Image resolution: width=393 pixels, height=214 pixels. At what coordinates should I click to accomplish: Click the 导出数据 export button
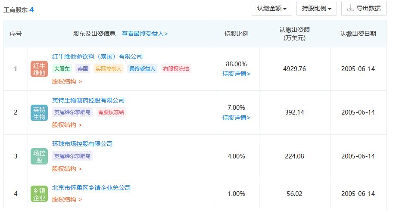[x=364, y=8]
